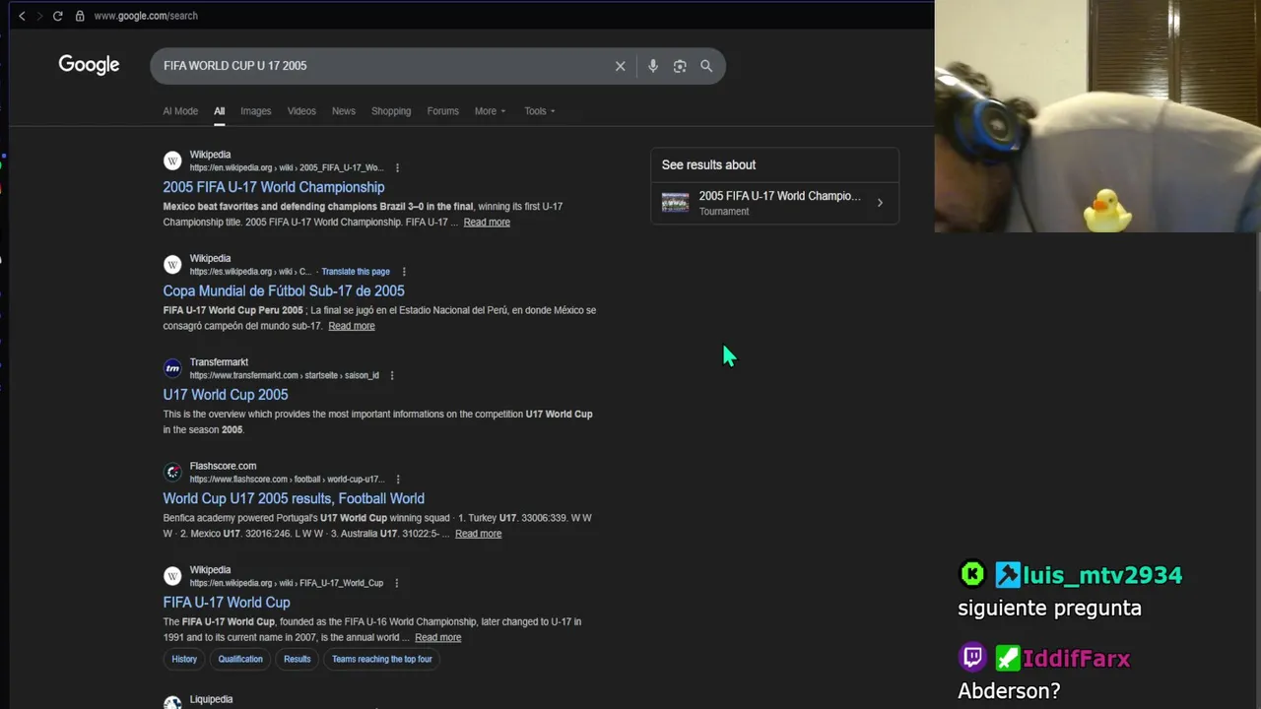Start voice search with the microphone icon

tap(652, 66)
